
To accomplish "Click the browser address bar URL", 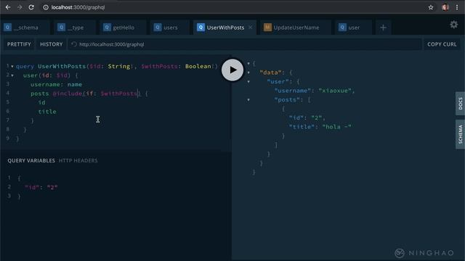I will 78,7.
